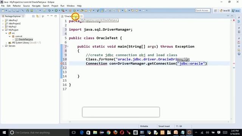242x136 pixels.
Task: Click the editor horizontal scrollbar
Action: 149,122
